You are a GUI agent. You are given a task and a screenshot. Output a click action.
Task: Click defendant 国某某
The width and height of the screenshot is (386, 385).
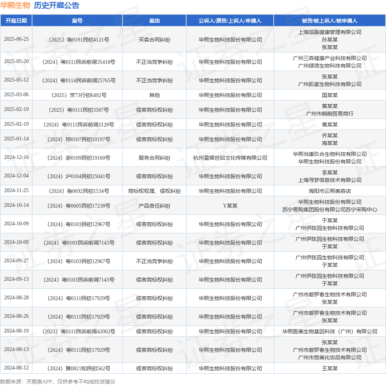pos(329,95)
